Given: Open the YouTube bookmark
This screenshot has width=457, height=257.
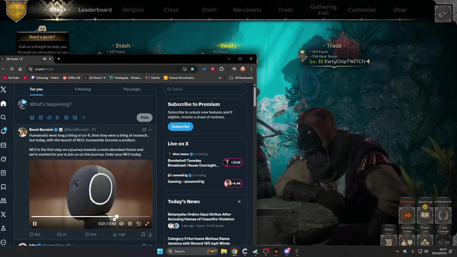Looking at the screenshot, I should [11, 78].
